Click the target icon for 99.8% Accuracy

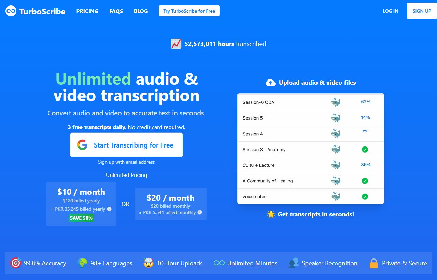pyautogui.click(x=16, y=263)
